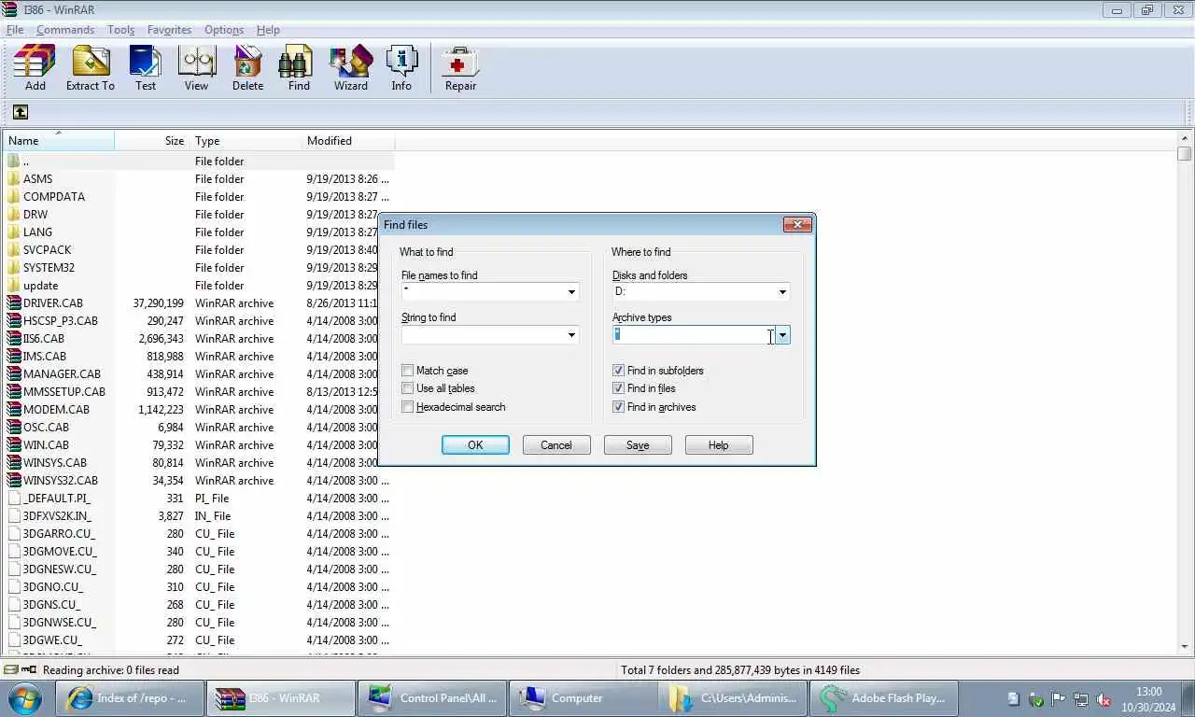Open Adobe Flash Player taskbar item

885,697
